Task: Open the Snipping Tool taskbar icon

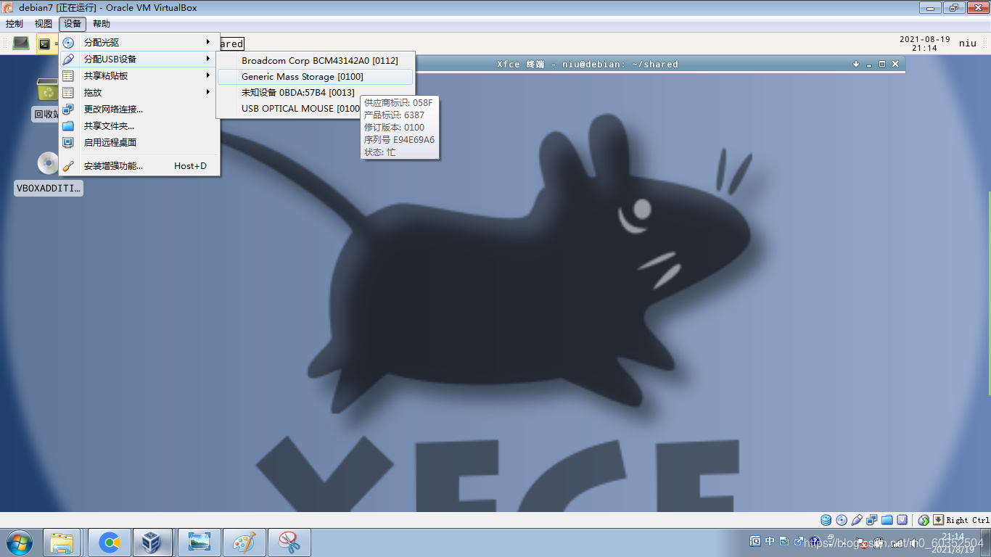Action: point(289,542)
